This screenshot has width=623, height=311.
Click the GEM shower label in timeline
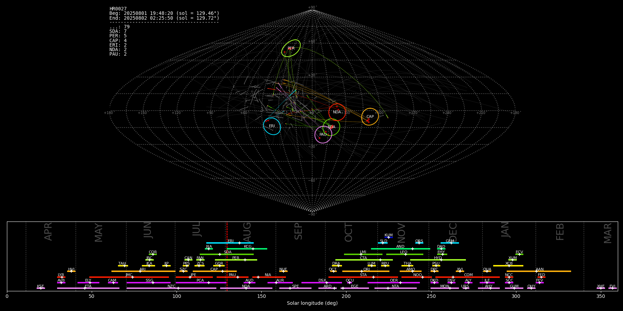pos(450,241)
